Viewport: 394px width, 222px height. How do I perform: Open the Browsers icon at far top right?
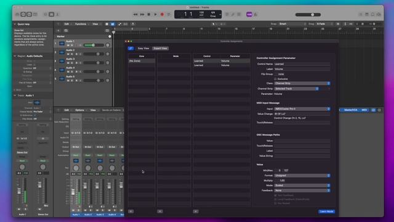(x=379, y=14)
